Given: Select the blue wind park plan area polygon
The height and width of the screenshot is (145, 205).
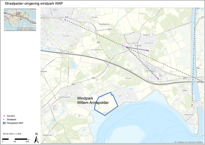Looking at the screenshot, I should click(x=106, y=104).
